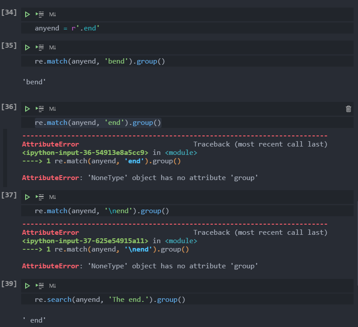
Task: Click AttributeError heading in cell 36 traceback
Action: pyautogui.click(x=50, y=144)
